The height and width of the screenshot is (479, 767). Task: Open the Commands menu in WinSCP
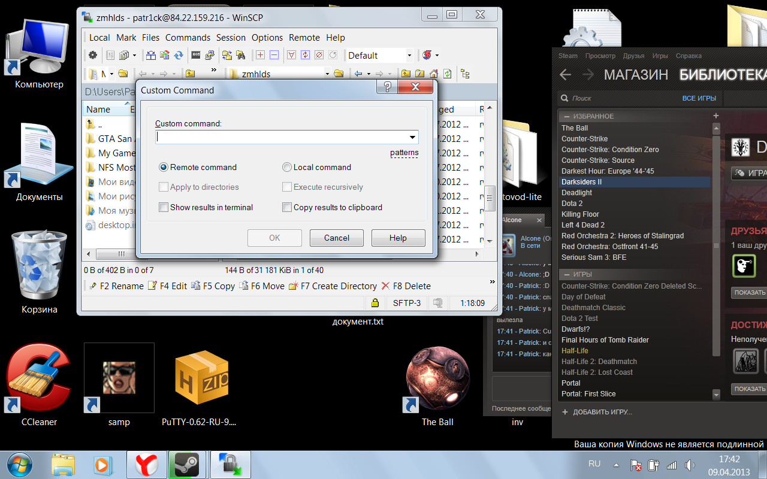point(188,37)
